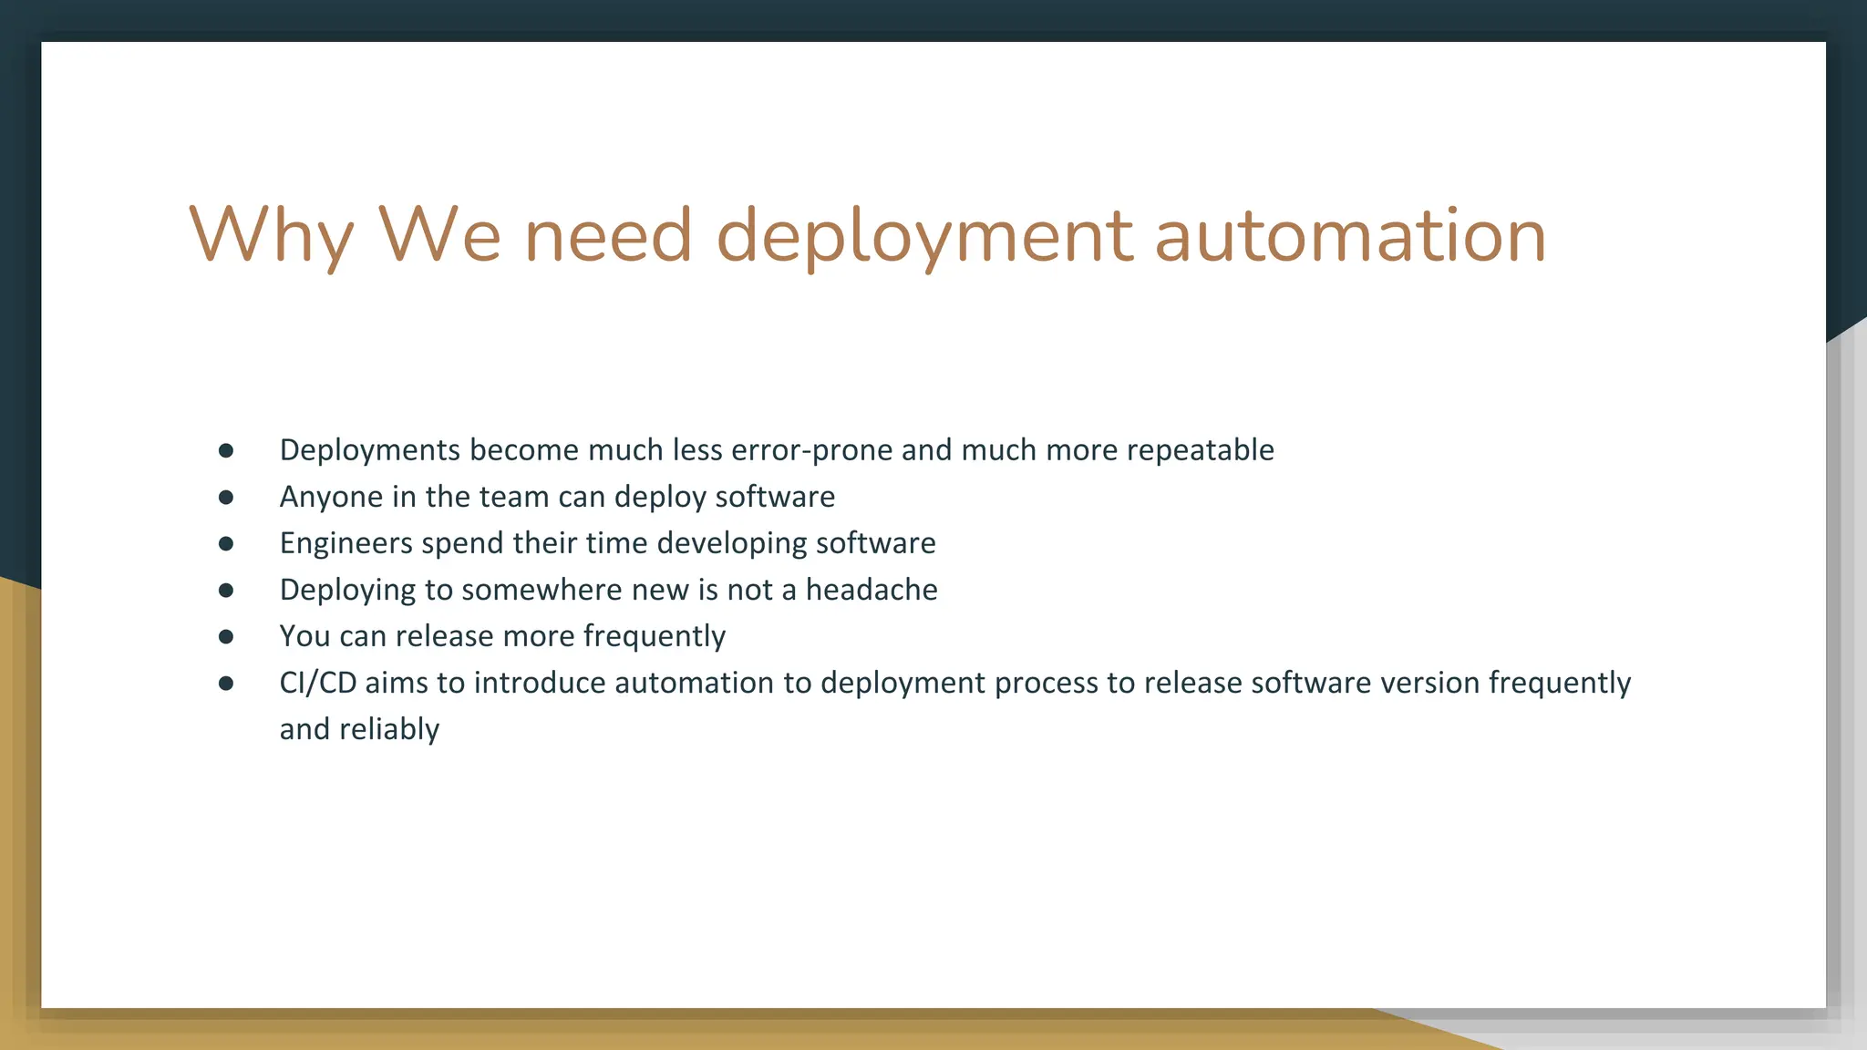The width and height of the screenshot is (1867, 1050).
Task: Click the 'CI/CD' text in last bullet
Action: [317, 683]
